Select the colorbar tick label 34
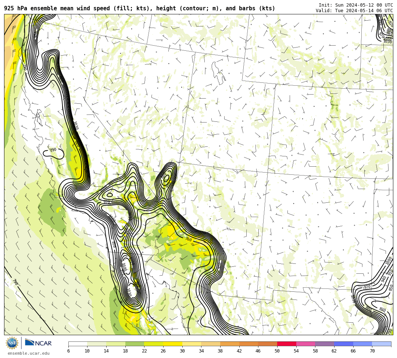Image resolution: width=397 pixels, height=358 pixels. coord(201,351)
